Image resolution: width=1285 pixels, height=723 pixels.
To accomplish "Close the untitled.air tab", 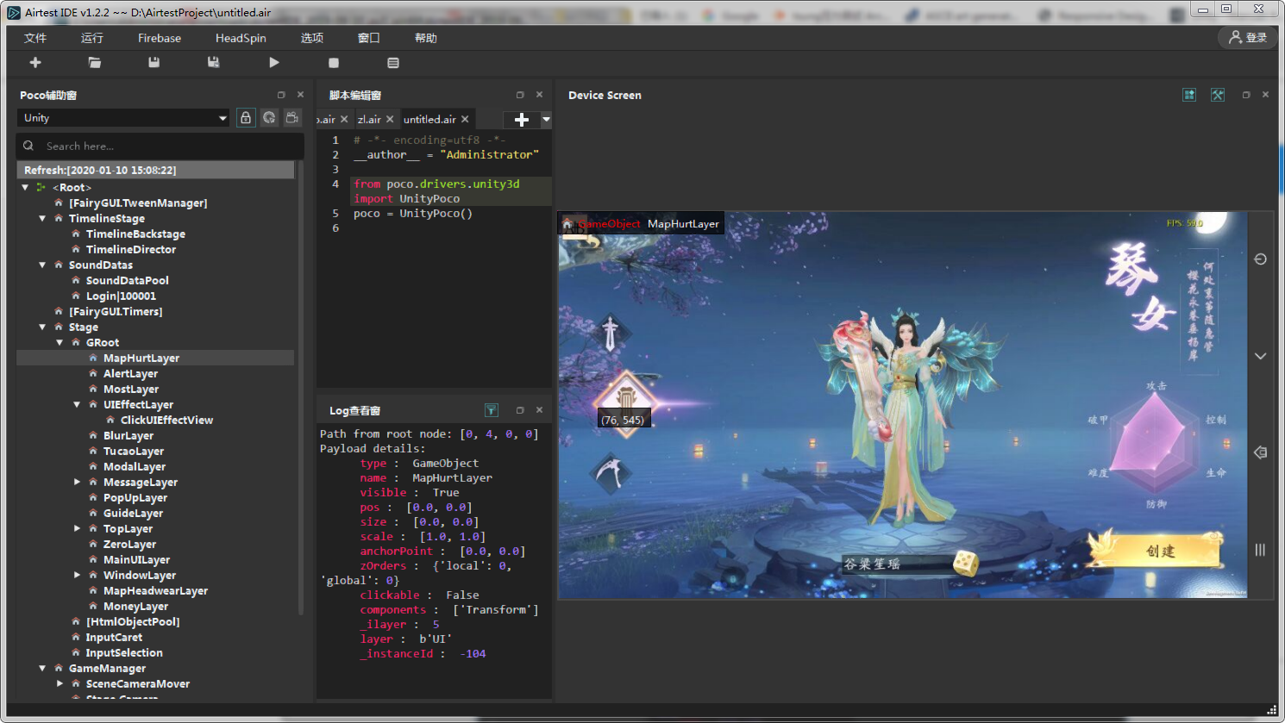I will pos(465,120).
